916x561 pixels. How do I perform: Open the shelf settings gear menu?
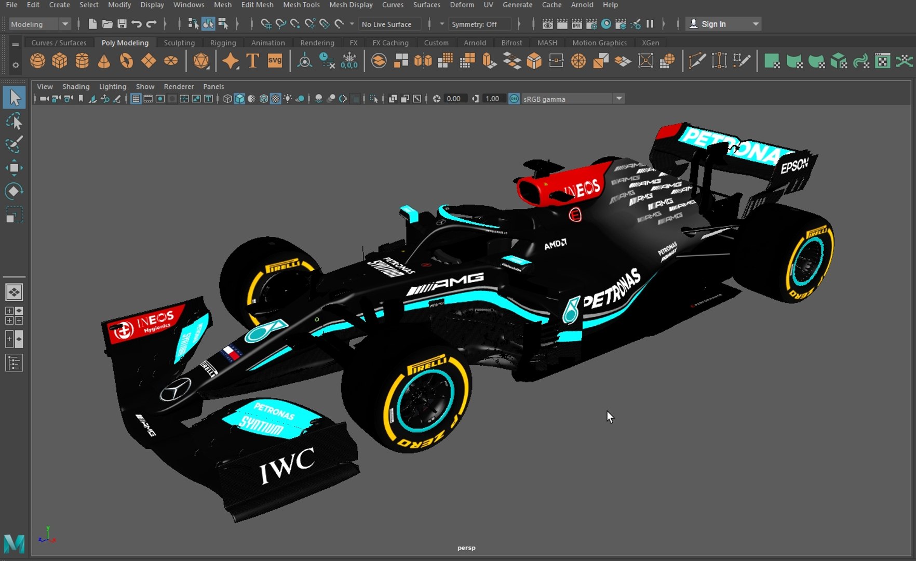click(16, 65)
